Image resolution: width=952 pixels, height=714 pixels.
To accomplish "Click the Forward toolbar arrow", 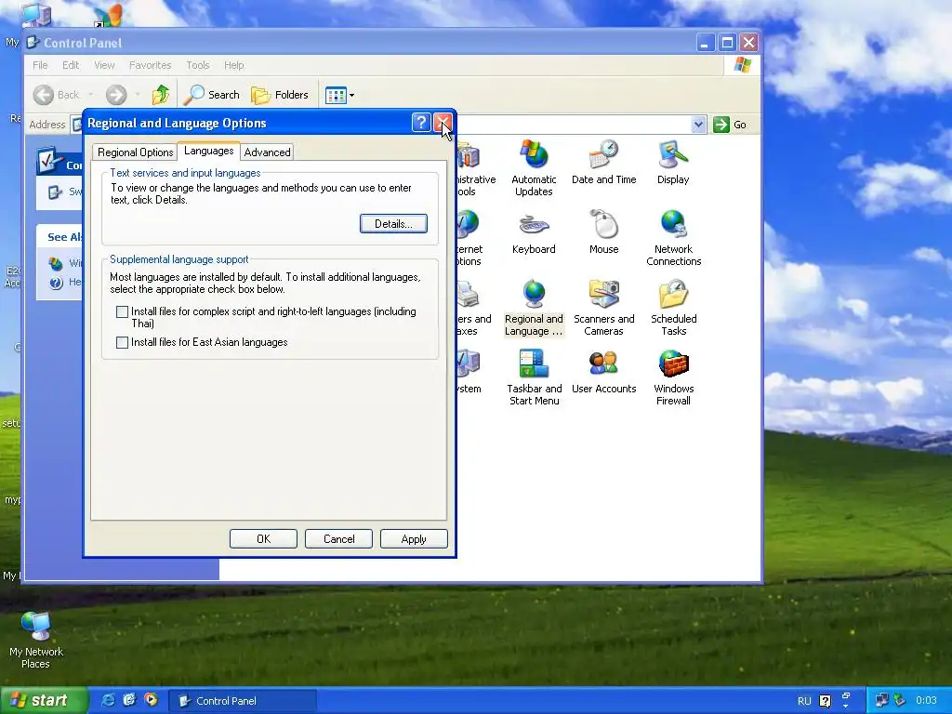I will click(x=116, y=95).
